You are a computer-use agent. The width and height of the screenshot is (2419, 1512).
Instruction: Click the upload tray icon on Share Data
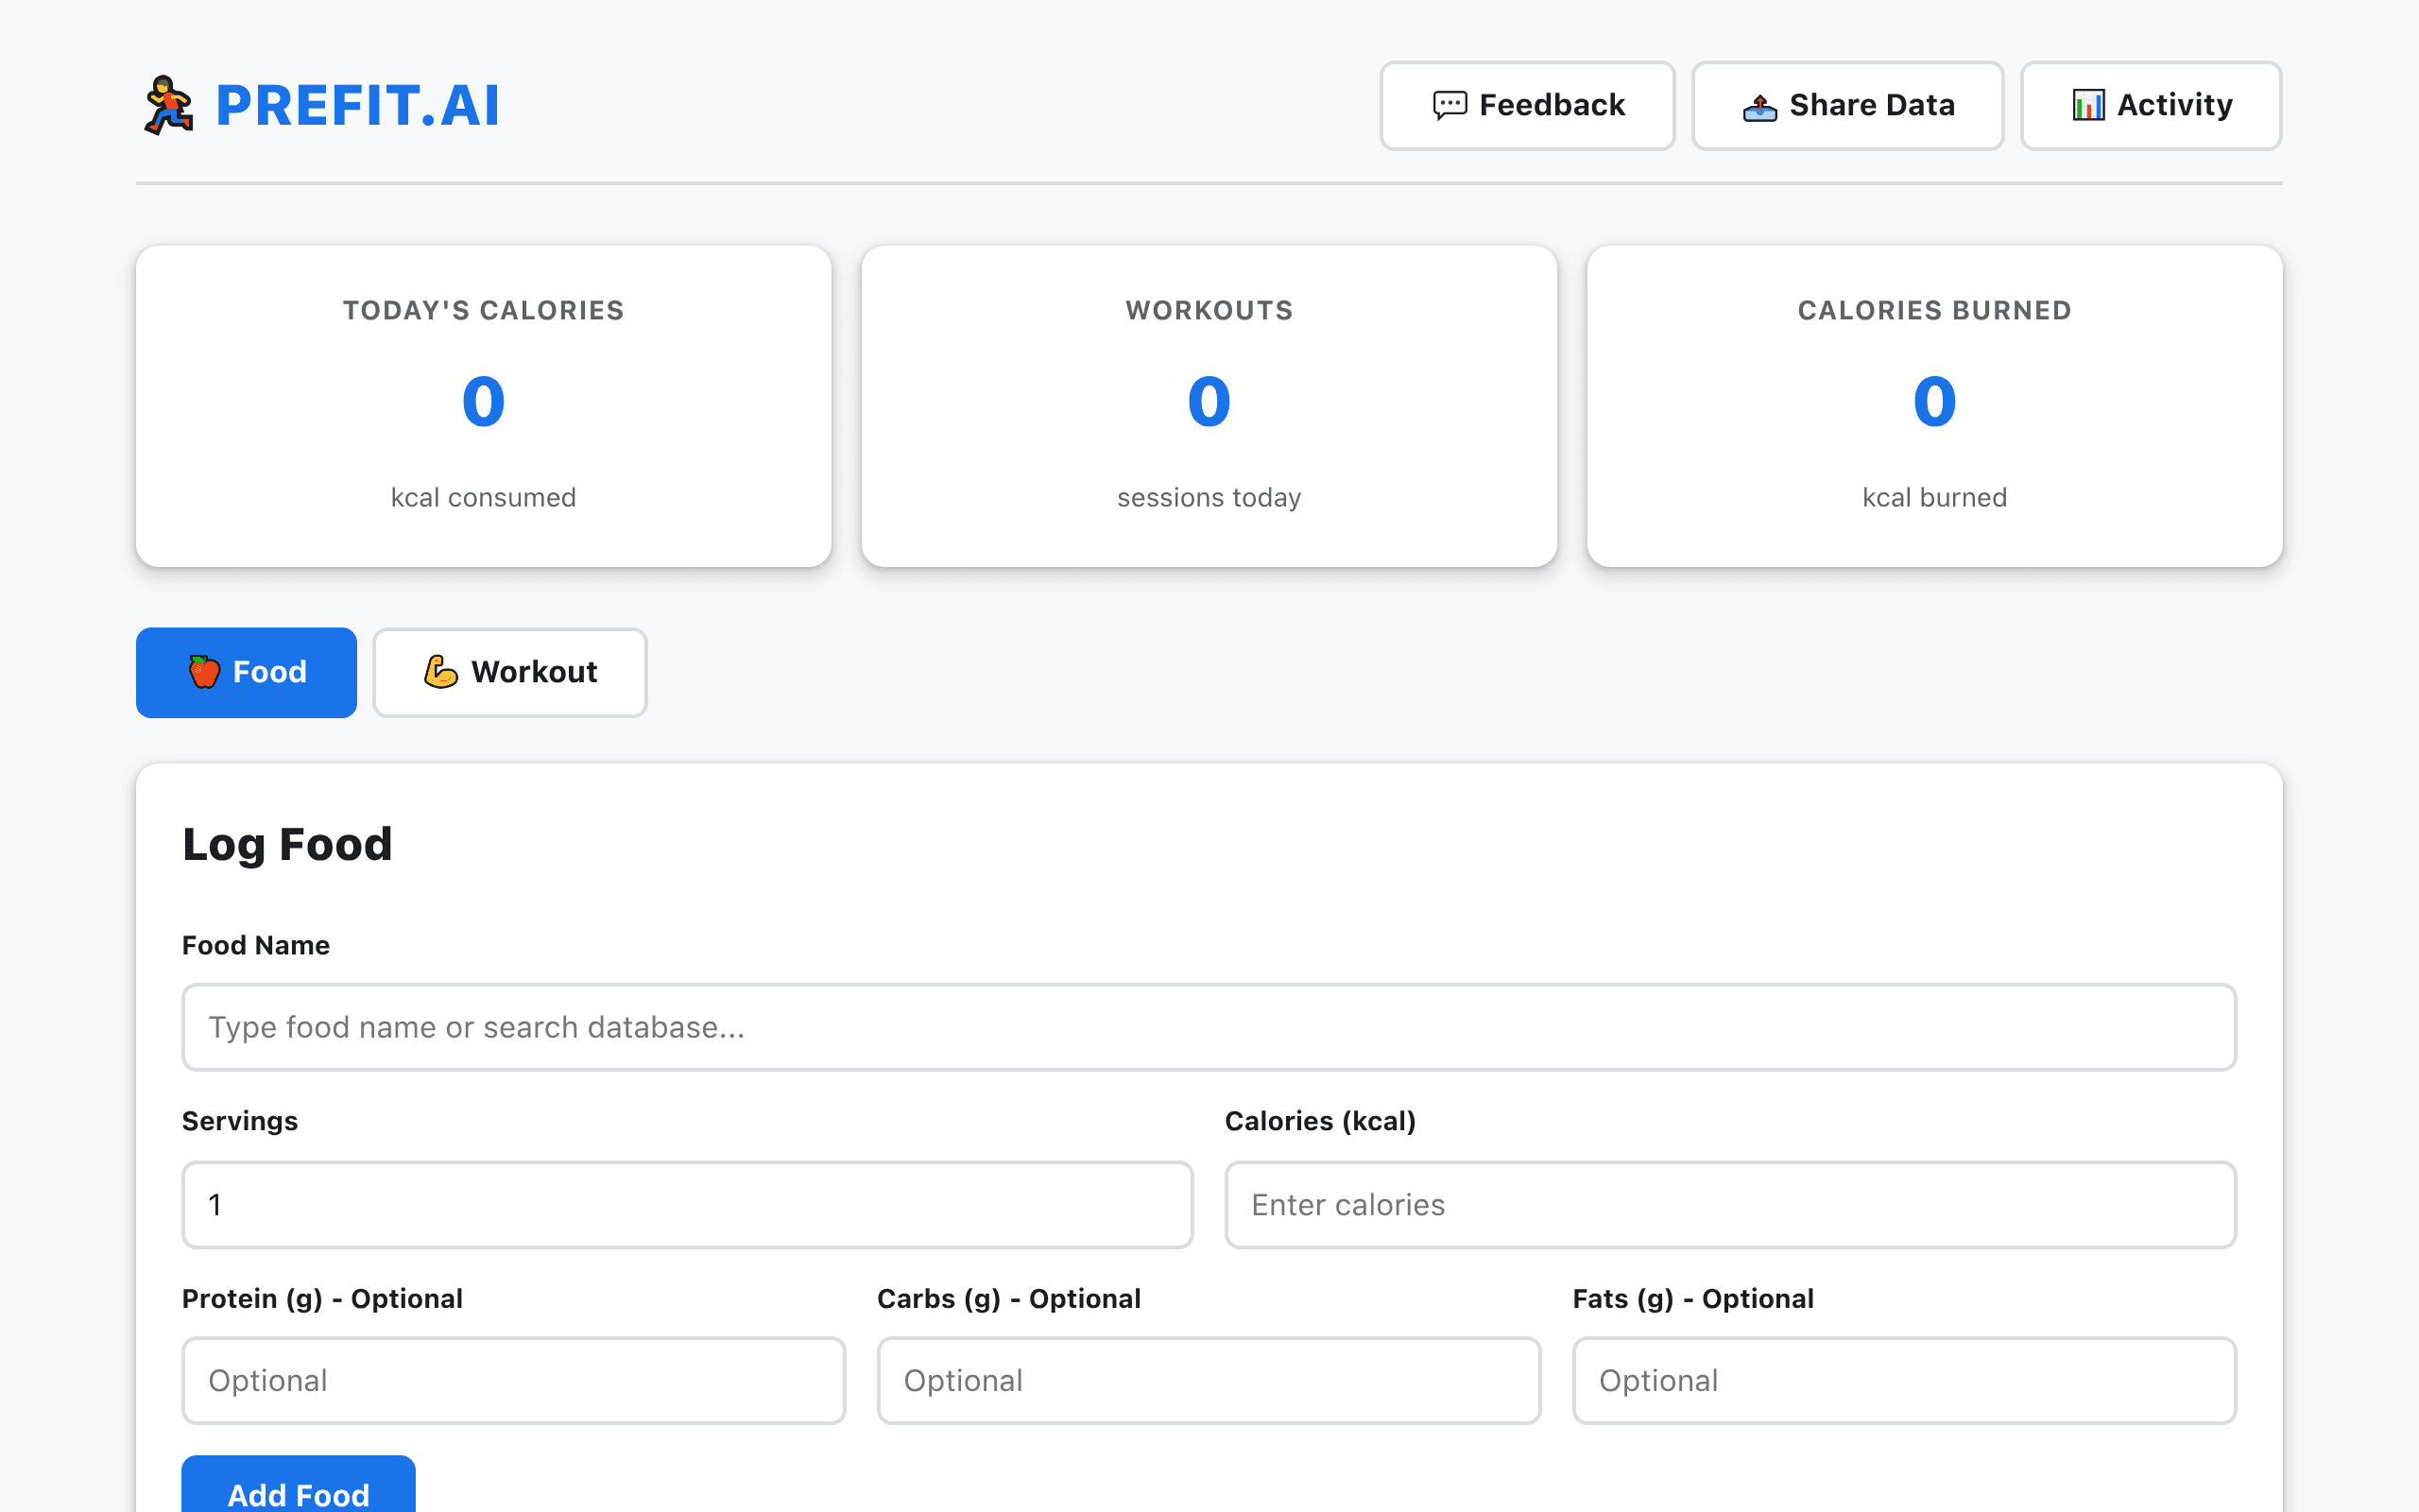pyautogui.click(x=1759, y=107)
